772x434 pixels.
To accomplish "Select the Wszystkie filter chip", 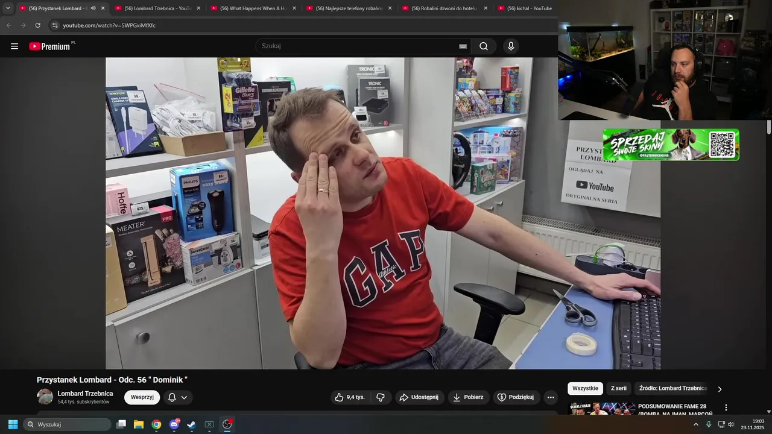I will click(x=585, y=389).
